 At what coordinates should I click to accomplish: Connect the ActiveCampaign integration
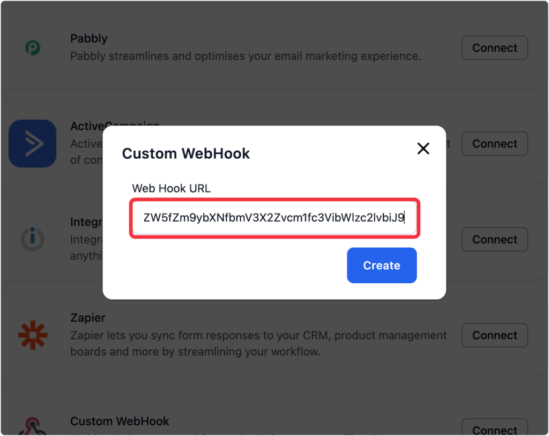(494, 144)
